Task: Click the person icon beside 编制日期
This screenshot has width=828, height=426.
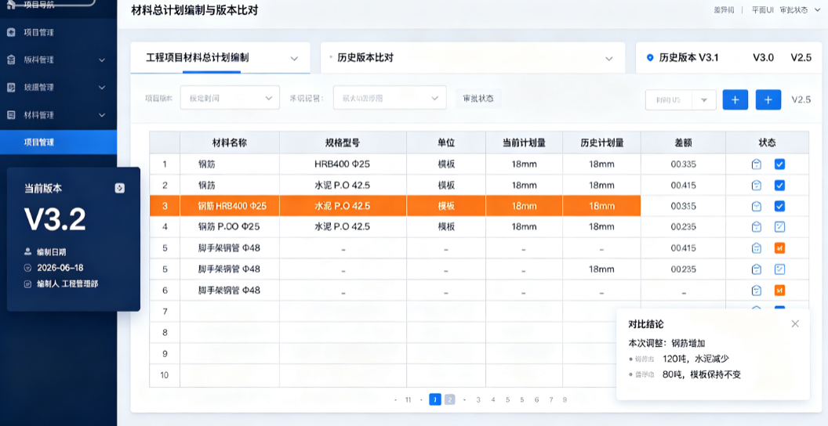Action: [28, 252]
